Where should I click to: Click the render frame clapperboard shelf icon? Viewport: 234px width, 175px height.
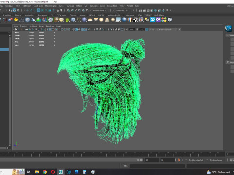(141, 20)
